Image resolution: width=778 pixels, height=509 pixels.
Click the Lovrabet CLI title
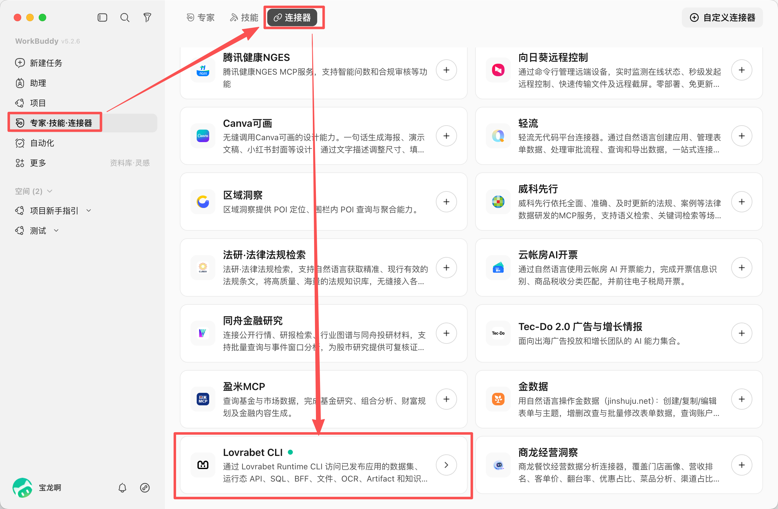[x=252, y=452]
